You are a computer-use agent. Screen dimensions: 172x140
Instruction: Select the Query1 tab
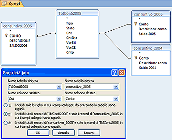point(12,4)
